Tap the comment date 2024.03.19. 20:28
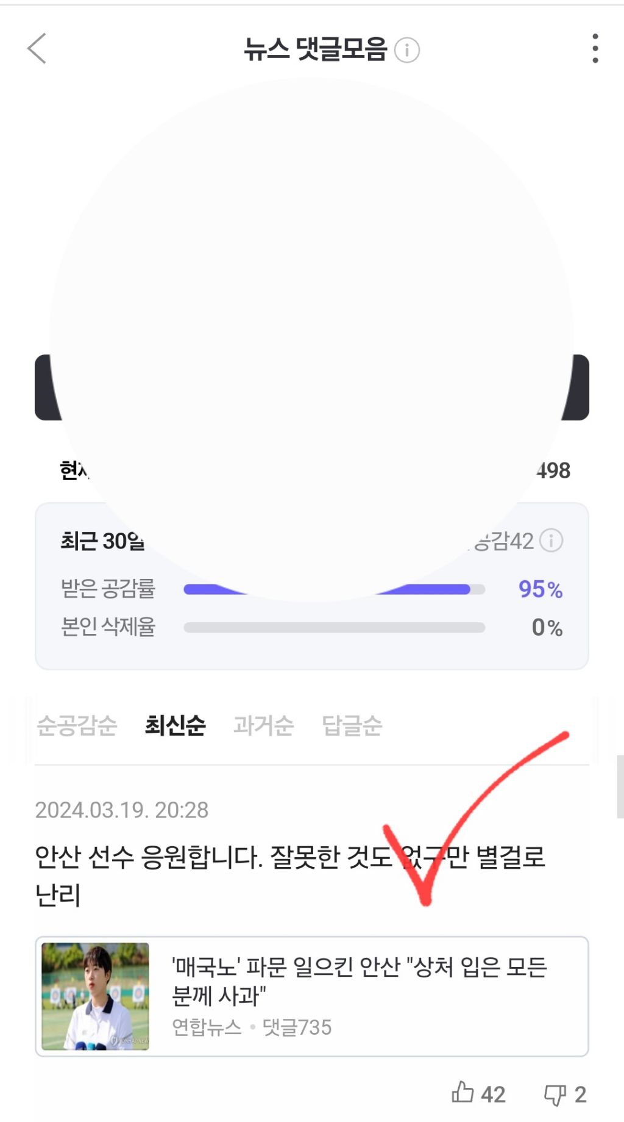Viewport: 624px width, 1122px height. tap(122, 810)
